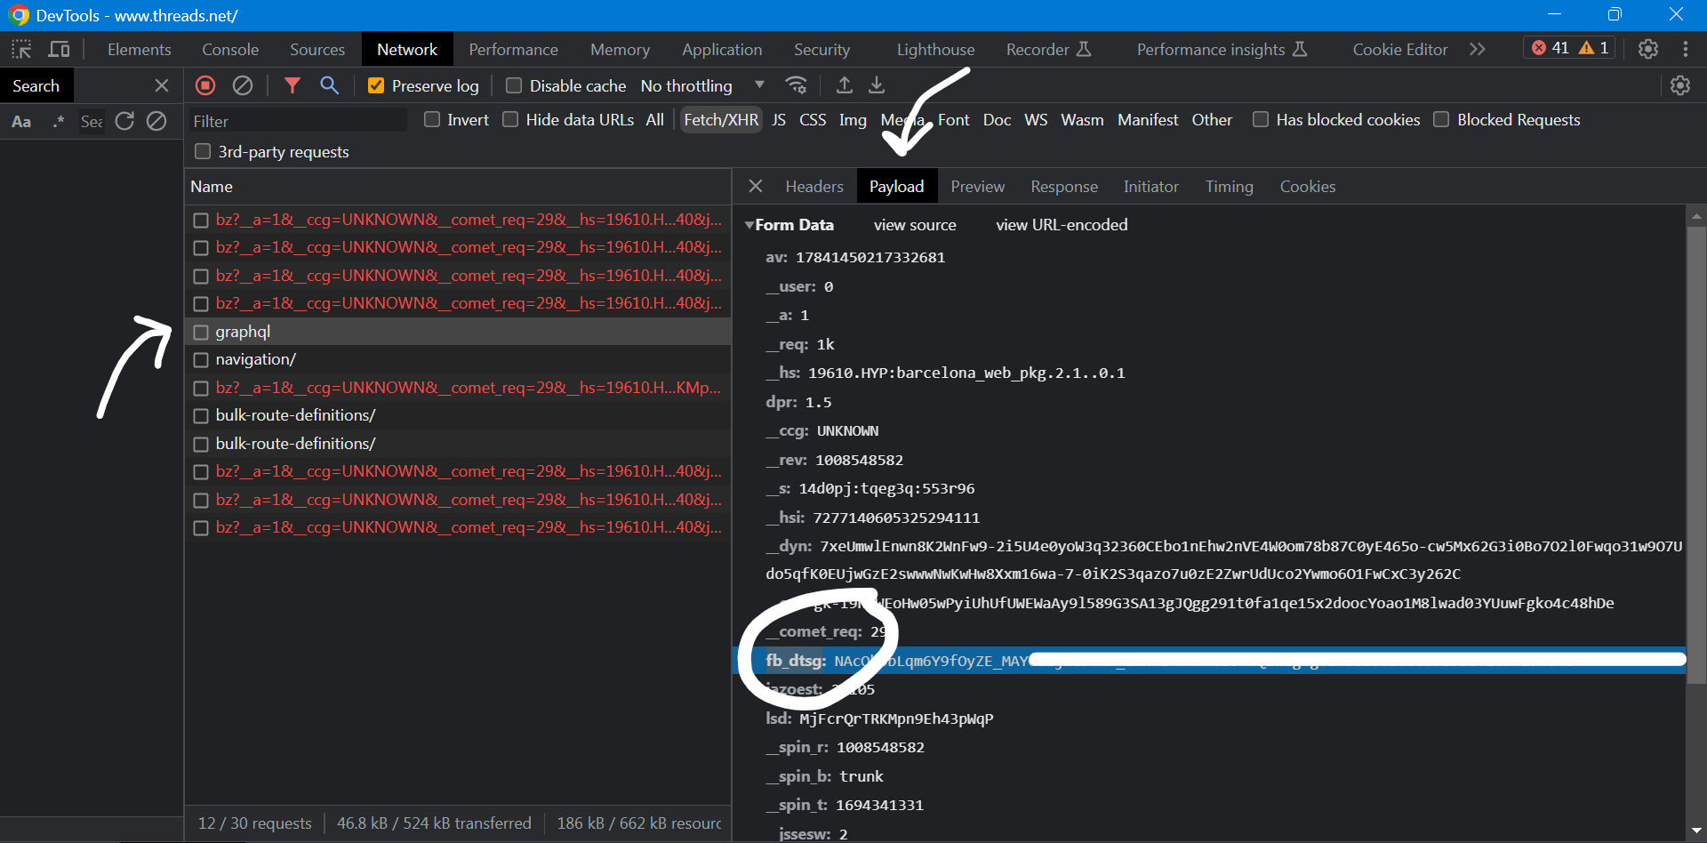Open the Sources tab

tap(317, 49)
